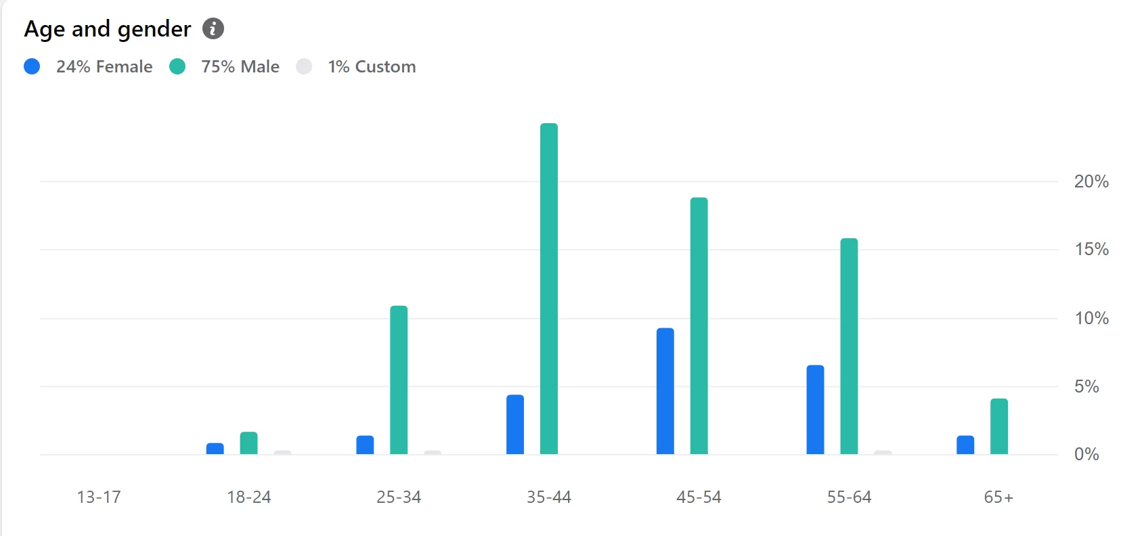Screen dimensions: 1121x536
Task: Click the 35-44 age group label
Action: click(x=549, y=497)
